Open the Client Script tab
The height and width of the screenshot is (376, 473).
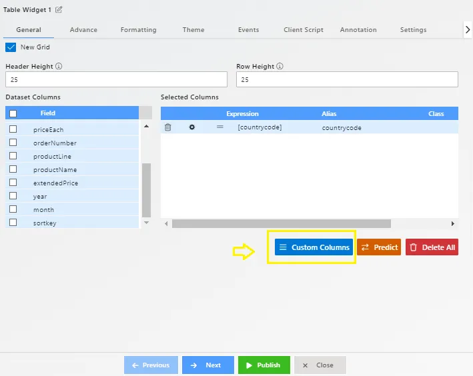pyautogui.click(x=303, y=29)
